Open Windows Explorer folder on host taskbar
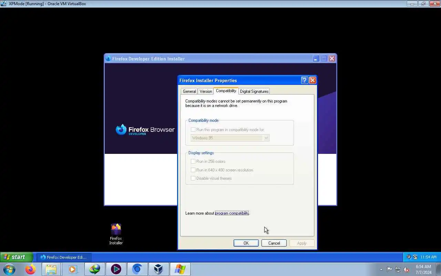The image size is (441, 276). pos(51,269)
